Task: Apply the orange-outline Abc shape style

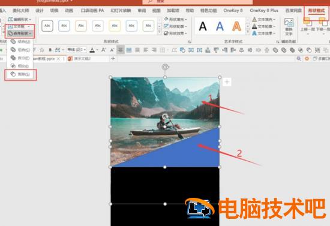Action: [x=81, y=26]
